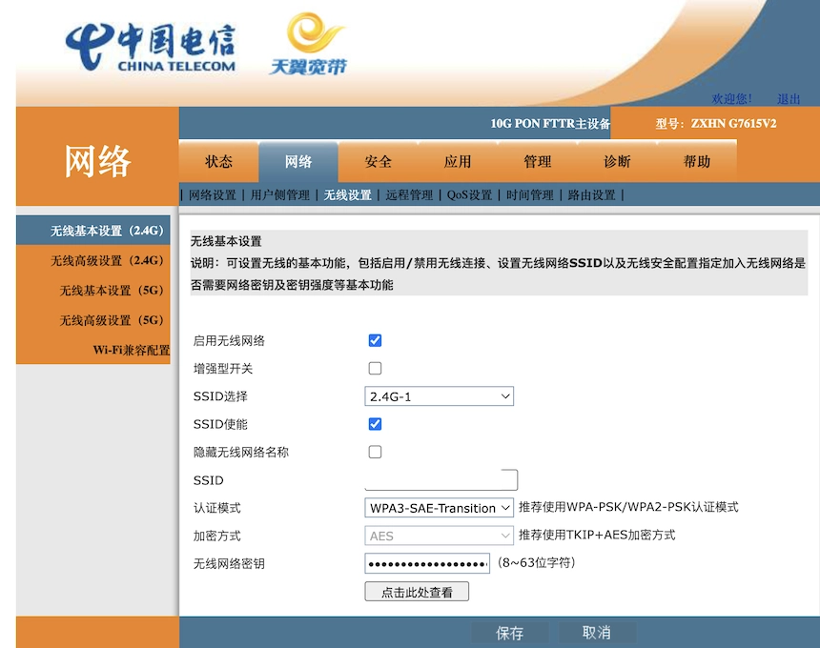This screenshot has height=648, width=820.
Task: Open the 认证模式 dropdown
Action: [439, 508]
